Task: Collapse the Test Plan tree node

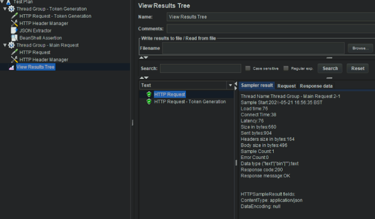Action: pyautogui.click(x=2, y=2)
